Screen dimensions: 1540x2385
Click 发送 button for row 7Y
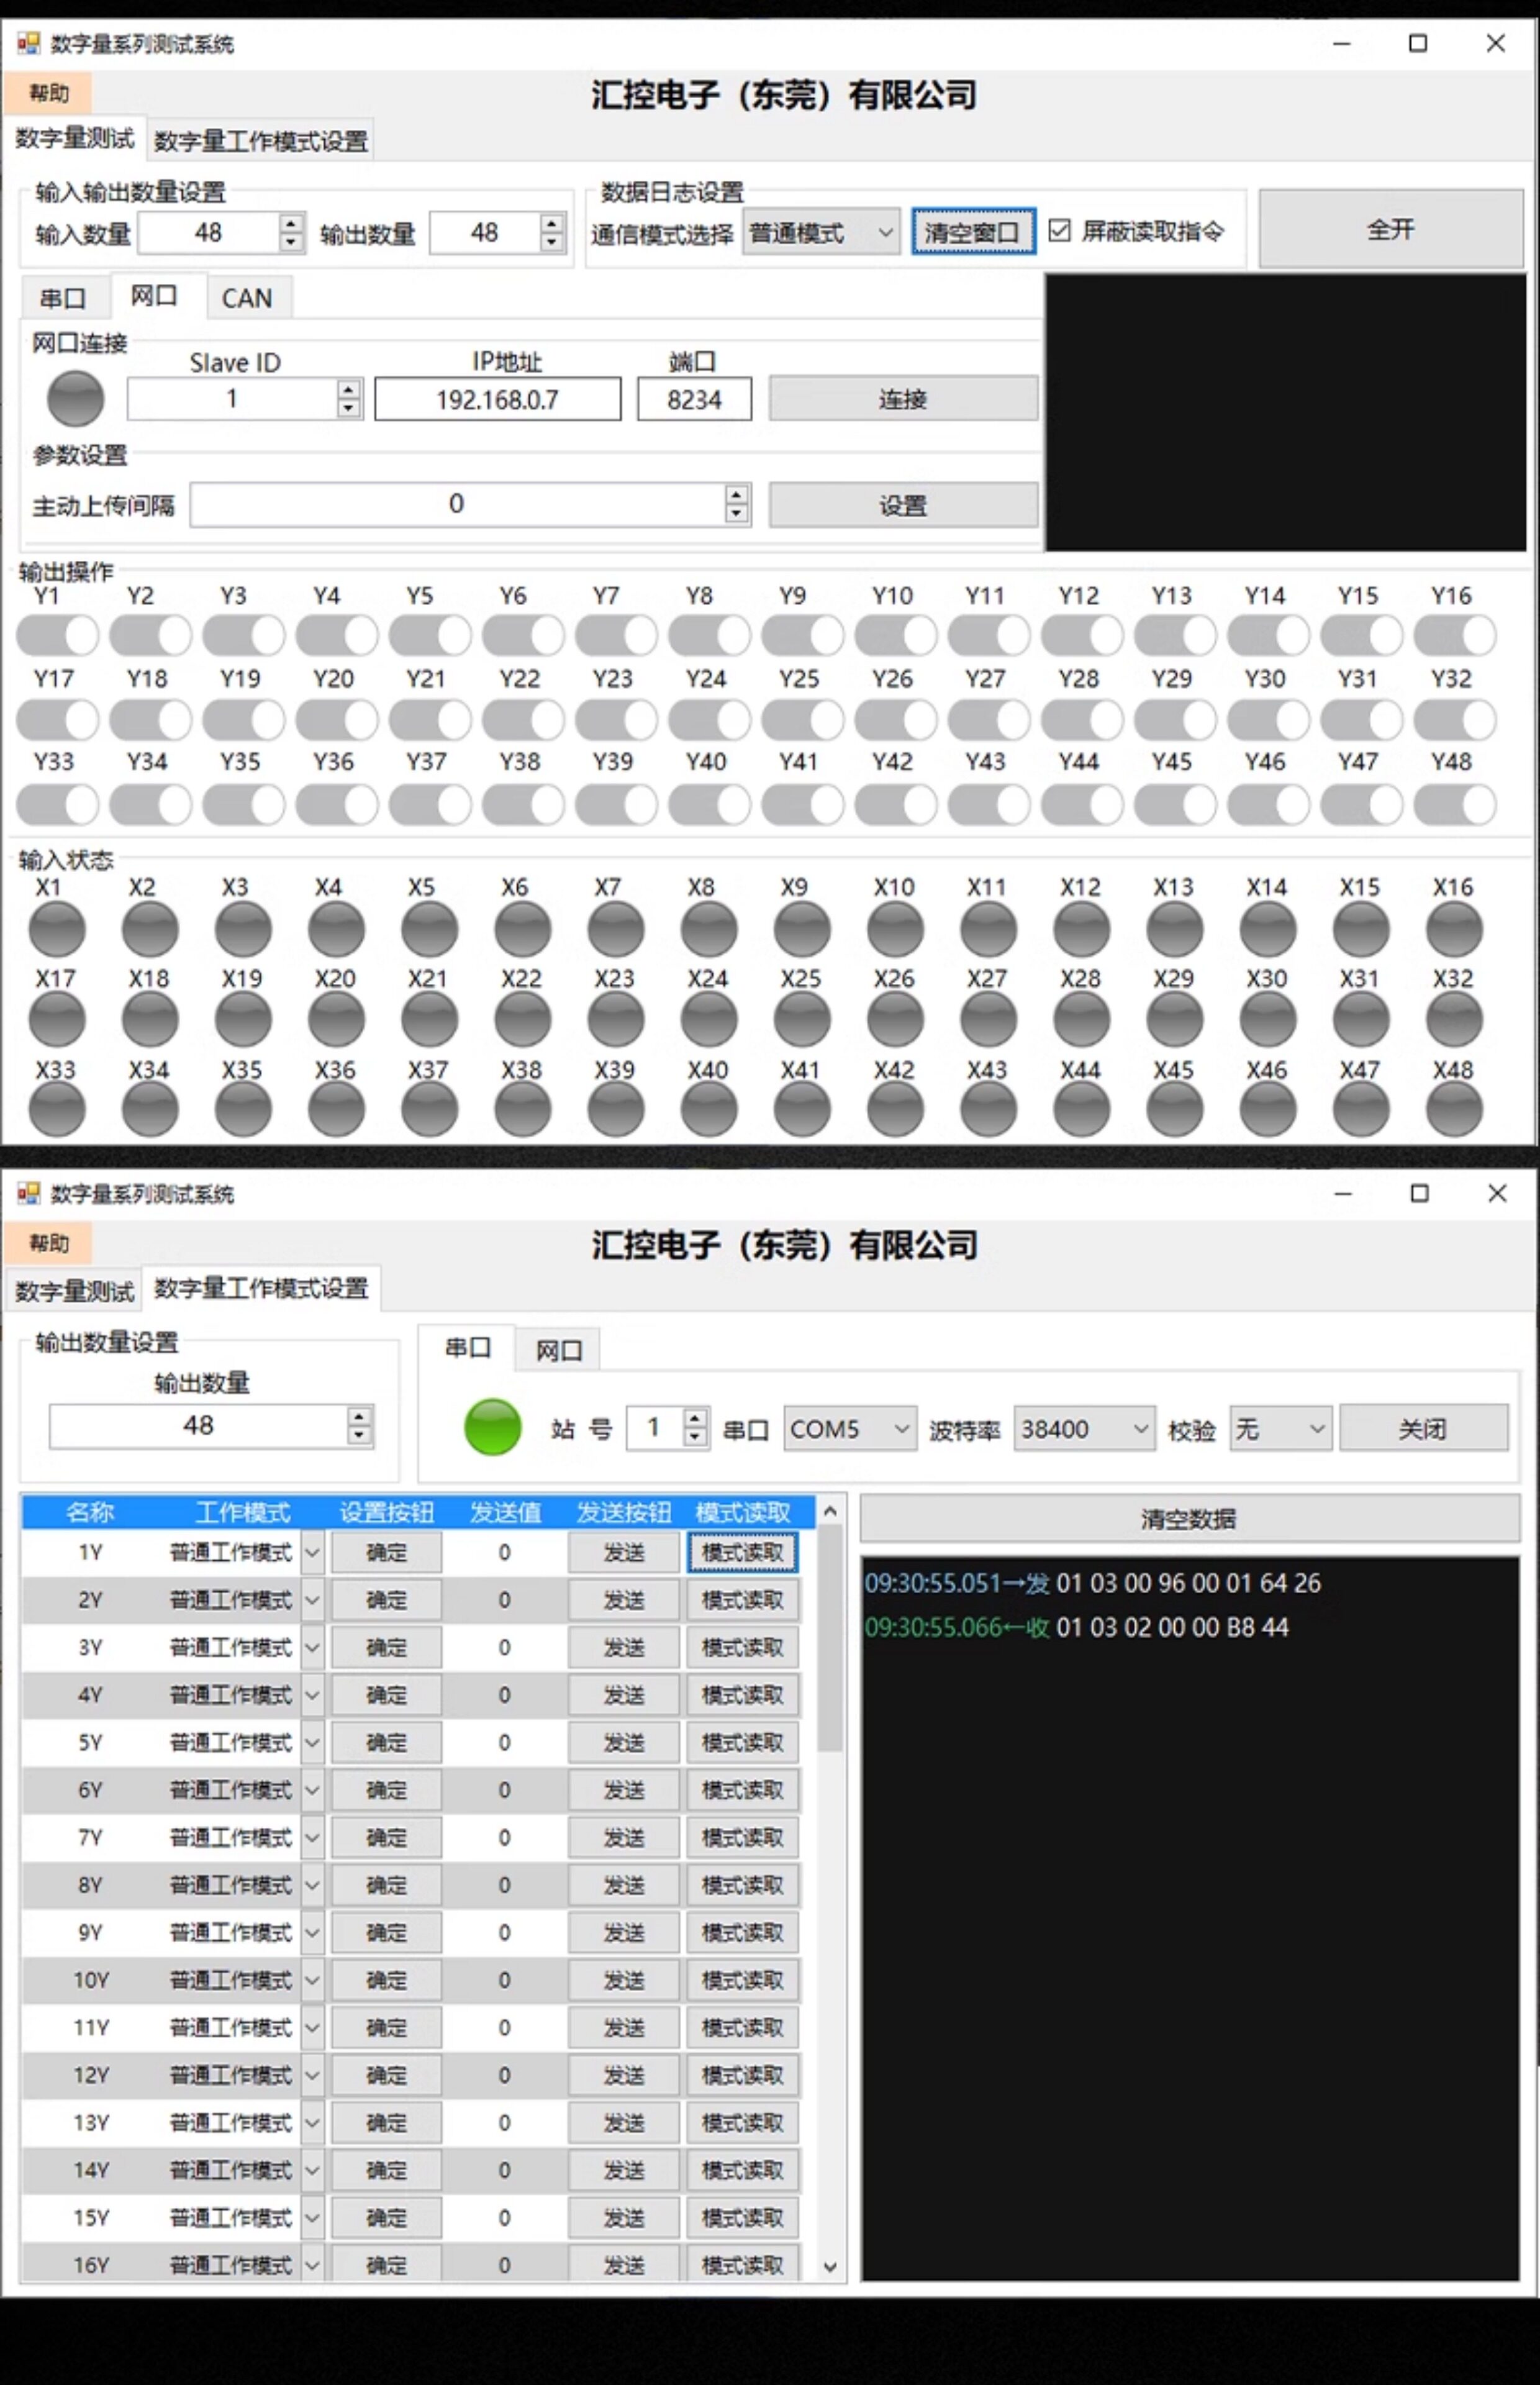624,1838
